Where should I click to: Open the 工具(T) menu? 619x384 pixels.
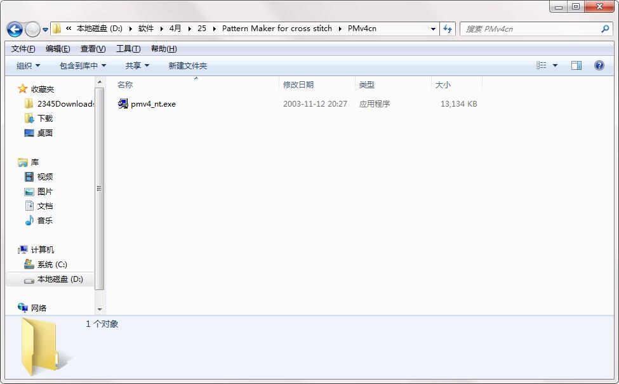(x=128, y=48)
